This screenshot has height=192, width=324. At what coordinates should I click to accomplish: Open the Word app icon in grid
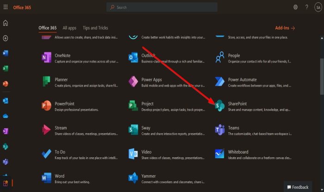[46, 178]
